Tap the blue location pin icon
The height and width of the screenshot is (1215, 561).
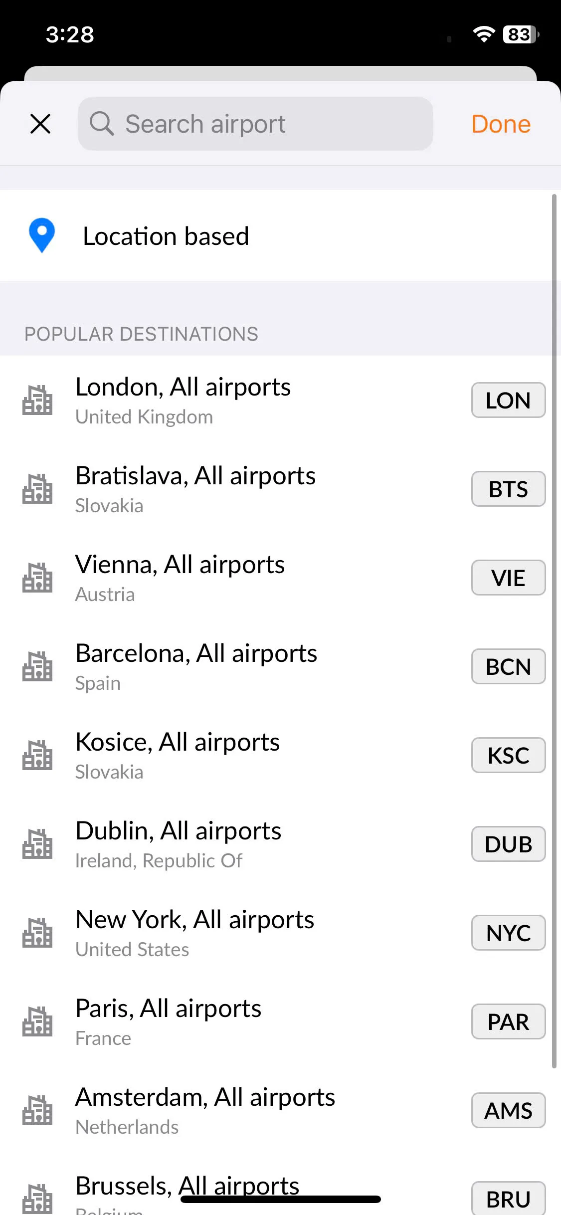point(42,235)
